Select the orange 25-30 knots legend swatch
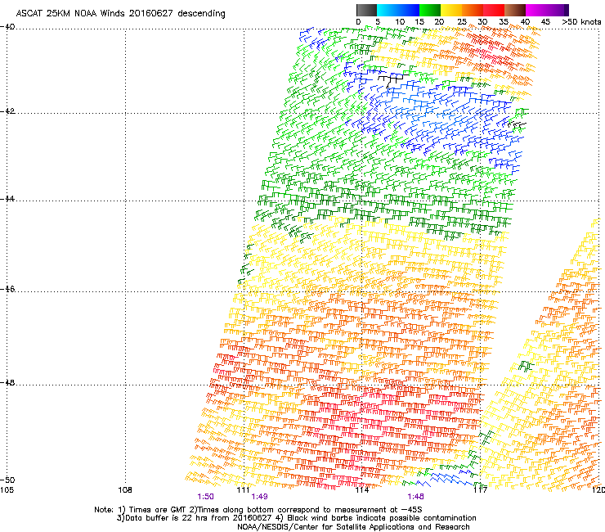The width and height of the screenshot is (605, 532). [473, 10]
